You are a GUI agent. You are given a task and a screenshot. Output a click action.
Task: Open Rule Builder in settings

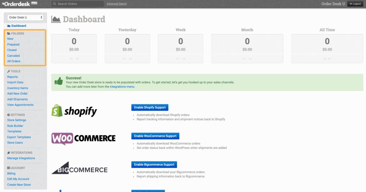(x=15, y=126)
